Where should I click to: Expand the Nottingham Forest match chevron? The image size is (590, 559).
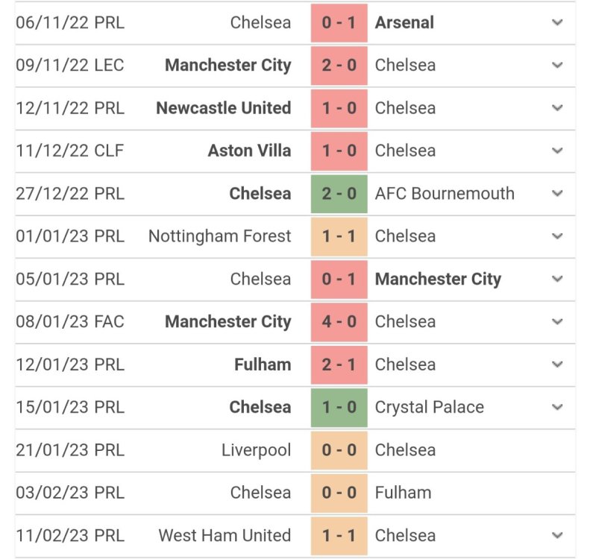(x=557, y=236)
